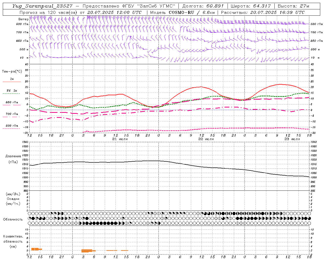The image size is (324, 259).
Task: Click the 1020 value on left pressure axis
Action: [x=25, y=160]
